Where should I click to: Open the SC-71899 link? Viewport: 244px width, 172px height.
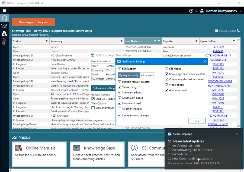(218, 47)
